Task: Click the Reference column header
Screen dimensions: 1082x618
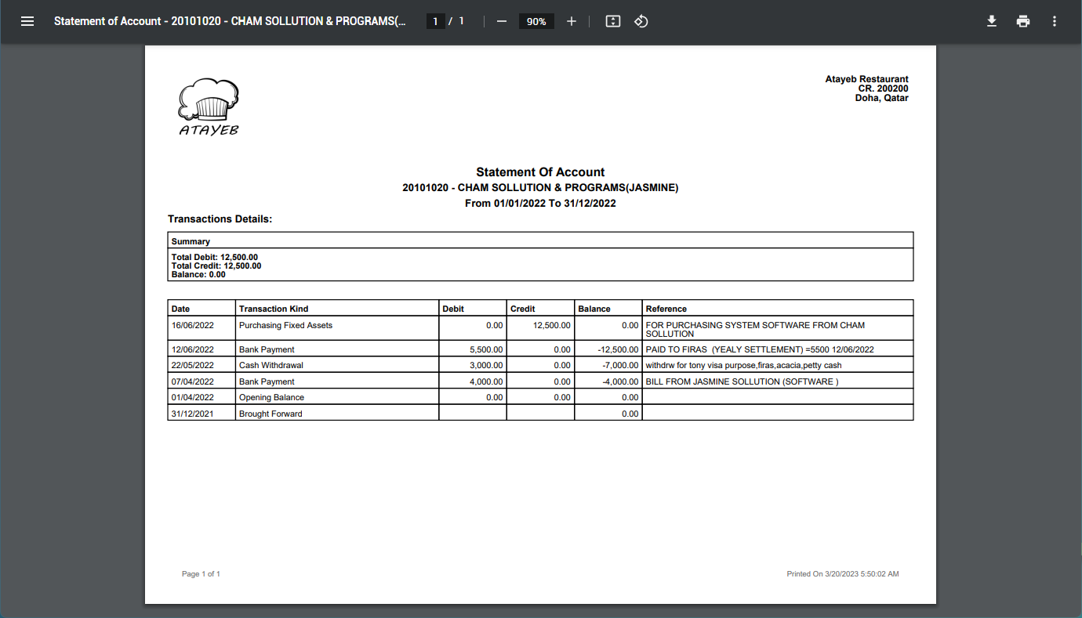Action: click(778, 309)
